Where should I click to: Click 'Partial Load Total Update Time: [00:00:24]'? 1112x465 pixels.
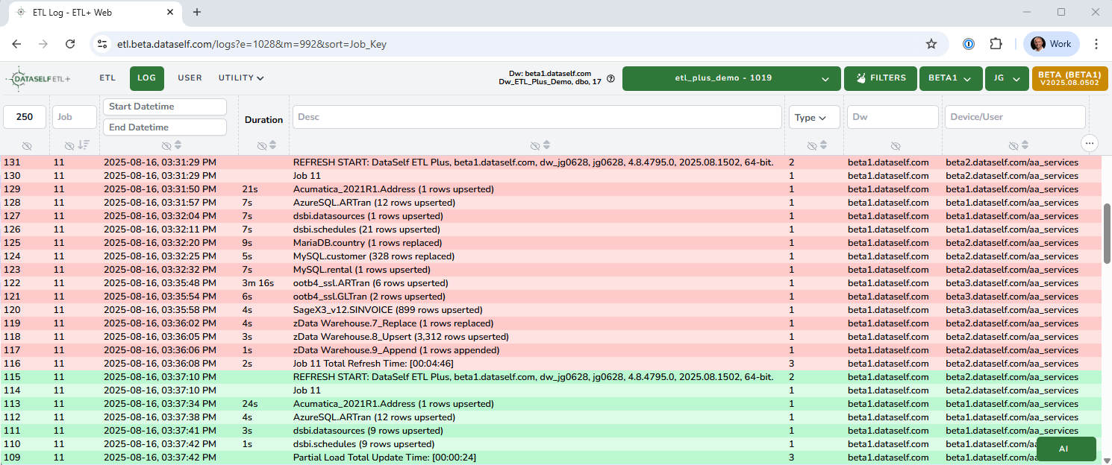click(384, 458)
